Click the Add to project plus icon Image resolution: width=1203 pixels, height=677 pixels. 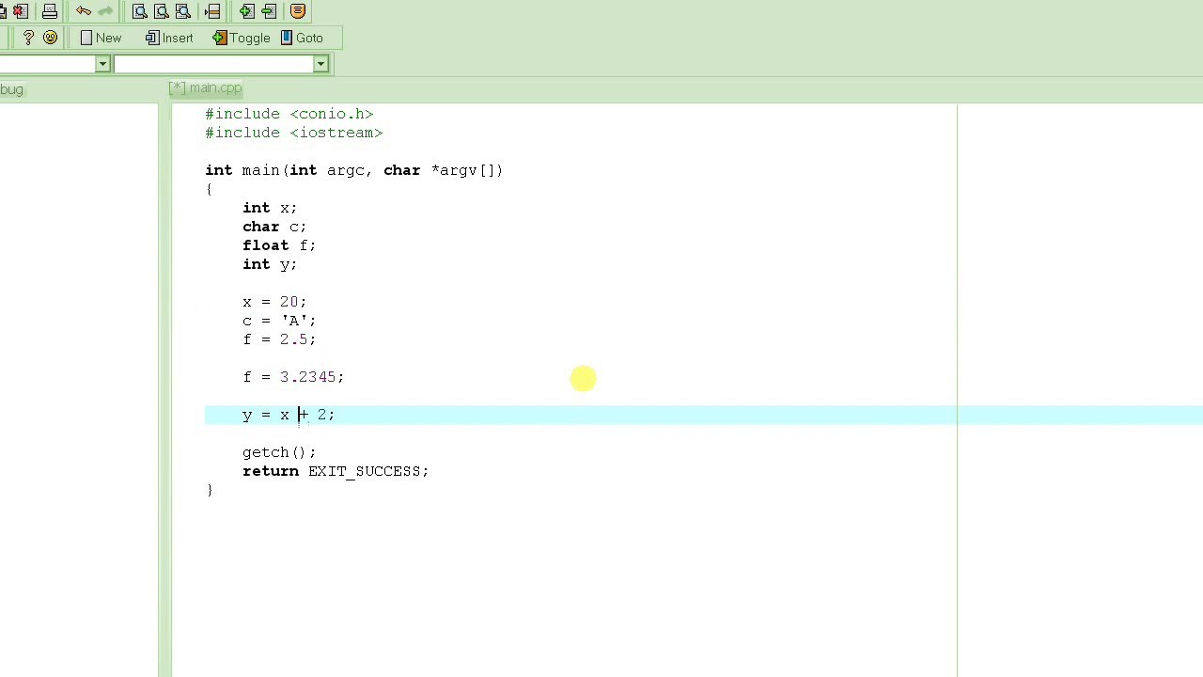click(x=246, y=11)
